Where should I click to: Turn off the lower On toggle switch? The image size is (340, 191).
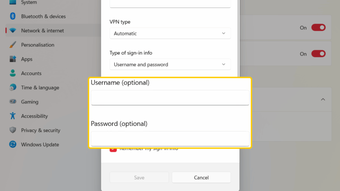click(x=318, y=54)
